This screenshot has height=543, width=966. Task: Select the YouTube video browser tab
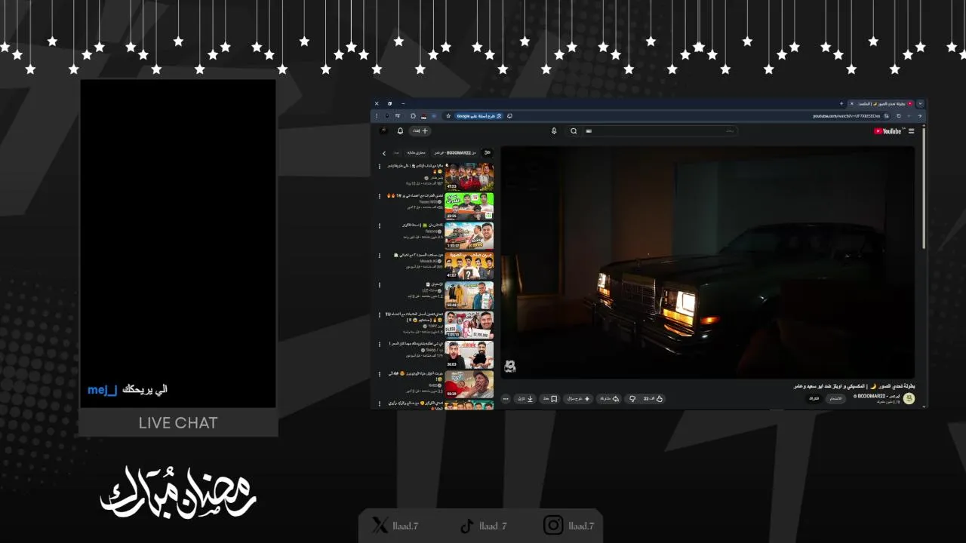tap(881, 103)
